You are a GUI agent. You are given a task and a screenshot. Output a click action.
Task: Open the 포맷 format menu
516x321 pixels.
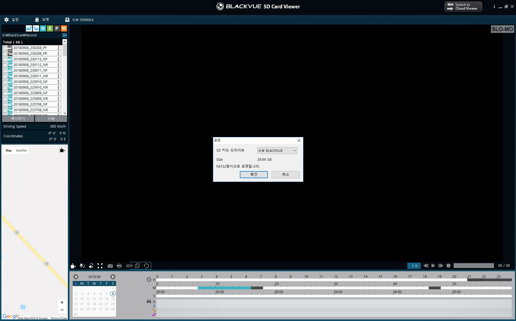pyautogui.click(x=42, y=20)
